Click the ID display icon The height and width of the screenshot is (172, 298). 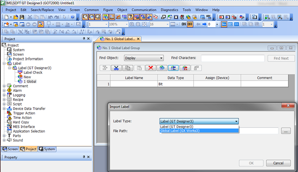coord(236,24)
